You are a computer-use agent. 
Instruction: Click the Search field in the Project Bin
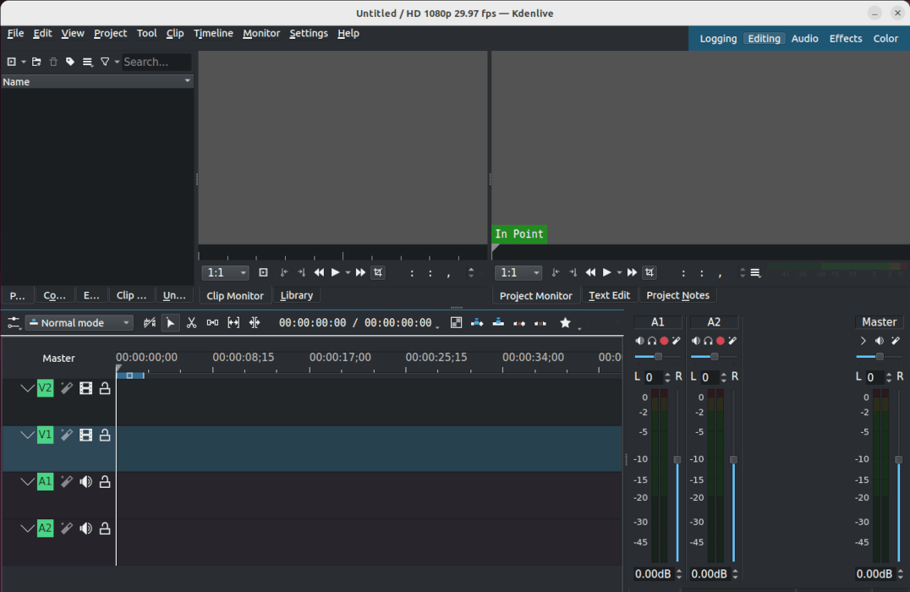[156, 61]
